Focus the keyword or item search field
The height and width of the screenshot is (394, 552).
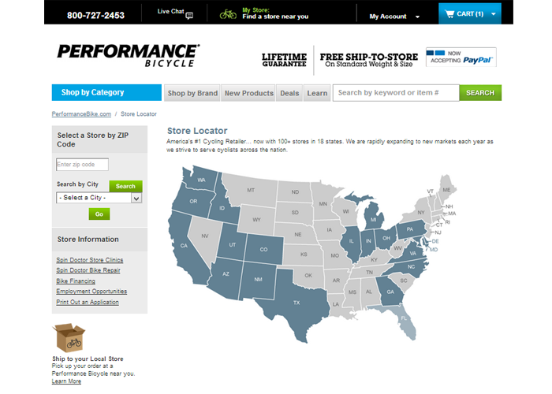[396, 93]
